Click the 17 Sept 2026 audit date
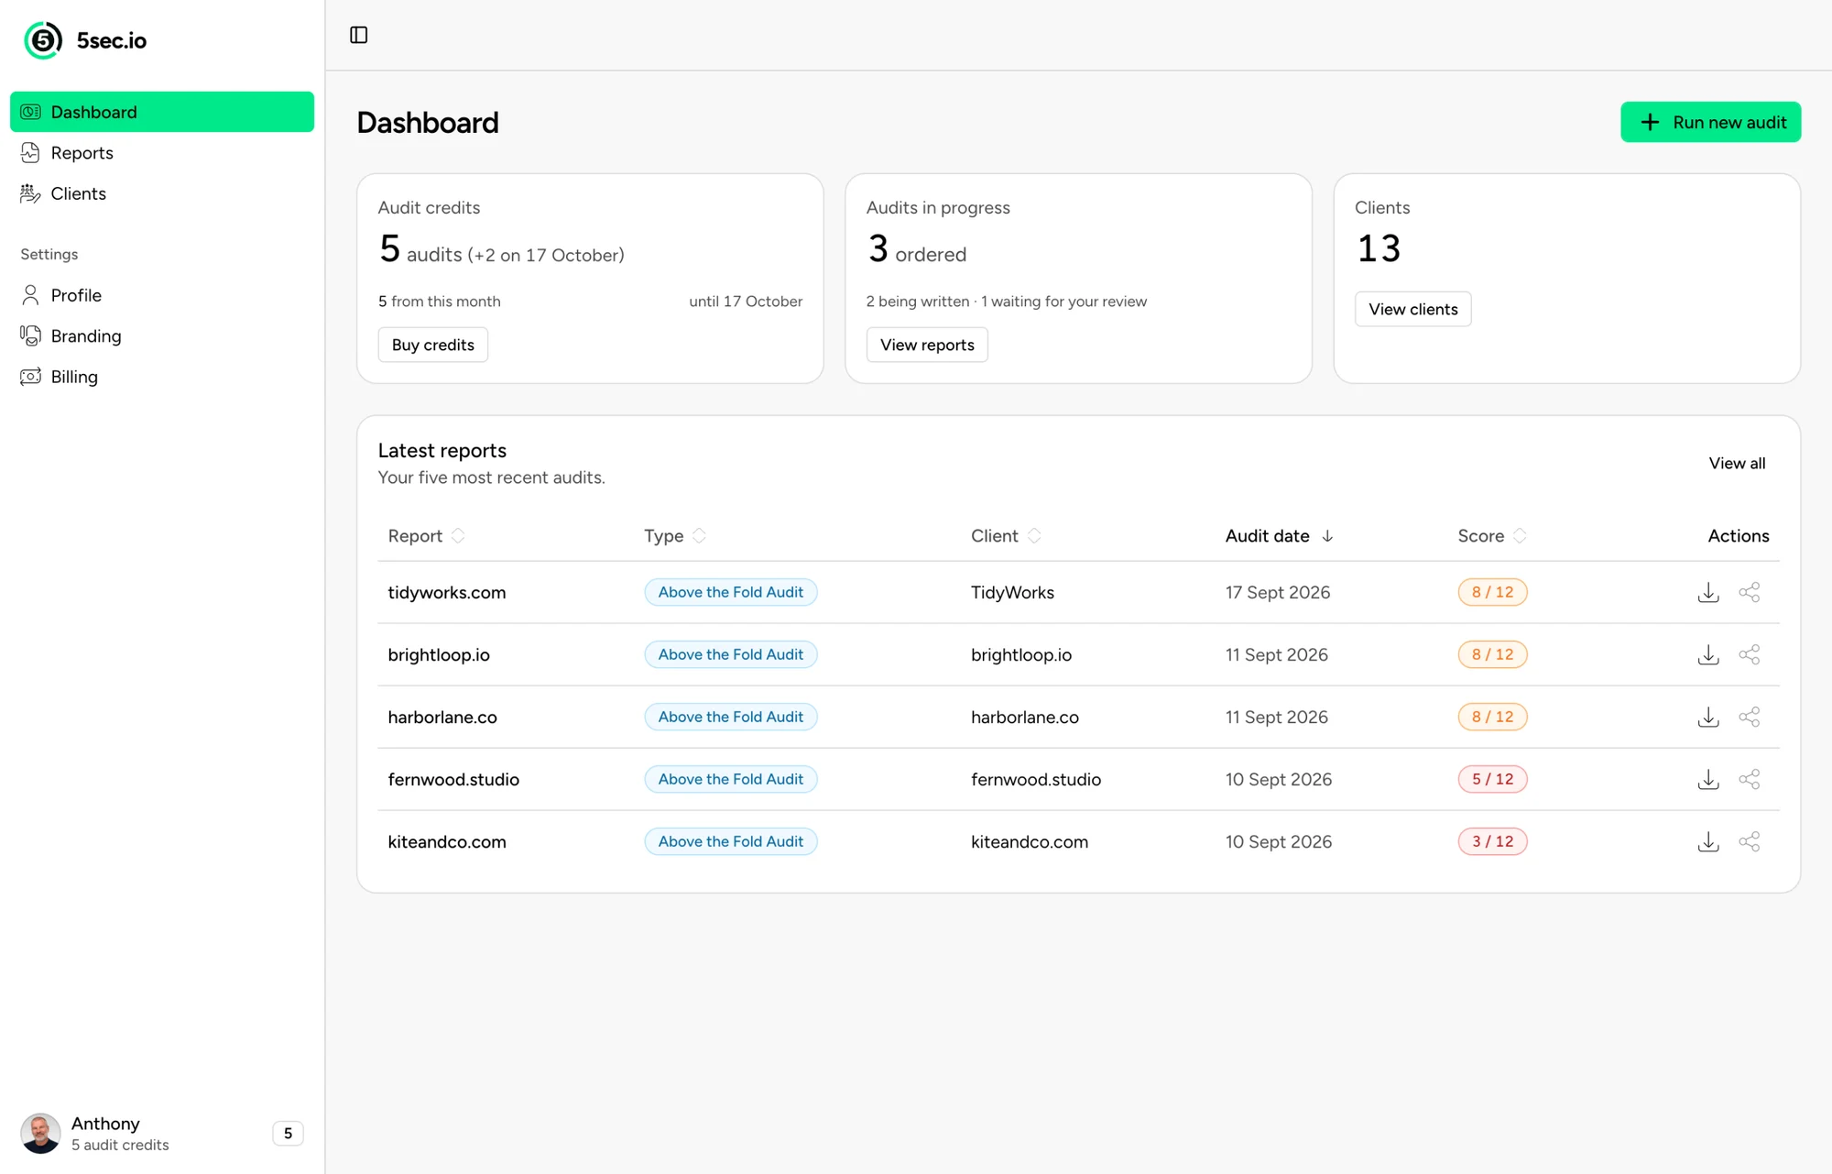 (x=1278, y=592)
